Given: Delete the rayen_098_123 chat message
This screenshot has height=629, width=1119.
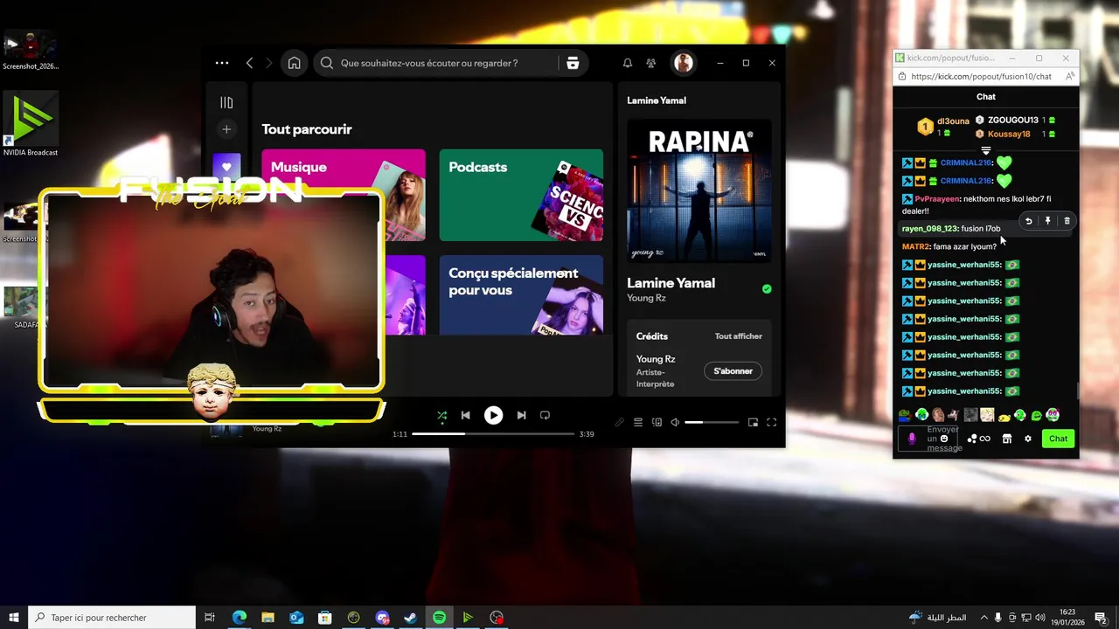Looking at the screenshot, I should (x=1067, y=221).
